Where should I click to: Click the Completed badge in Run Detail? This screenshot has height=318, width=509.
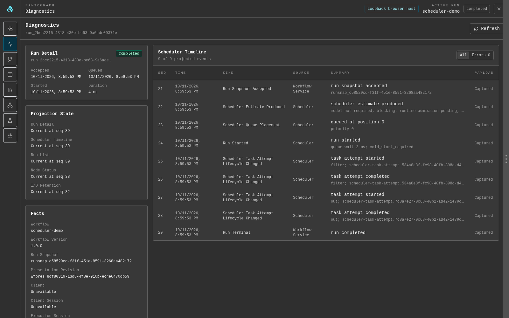tap(129, 54)
